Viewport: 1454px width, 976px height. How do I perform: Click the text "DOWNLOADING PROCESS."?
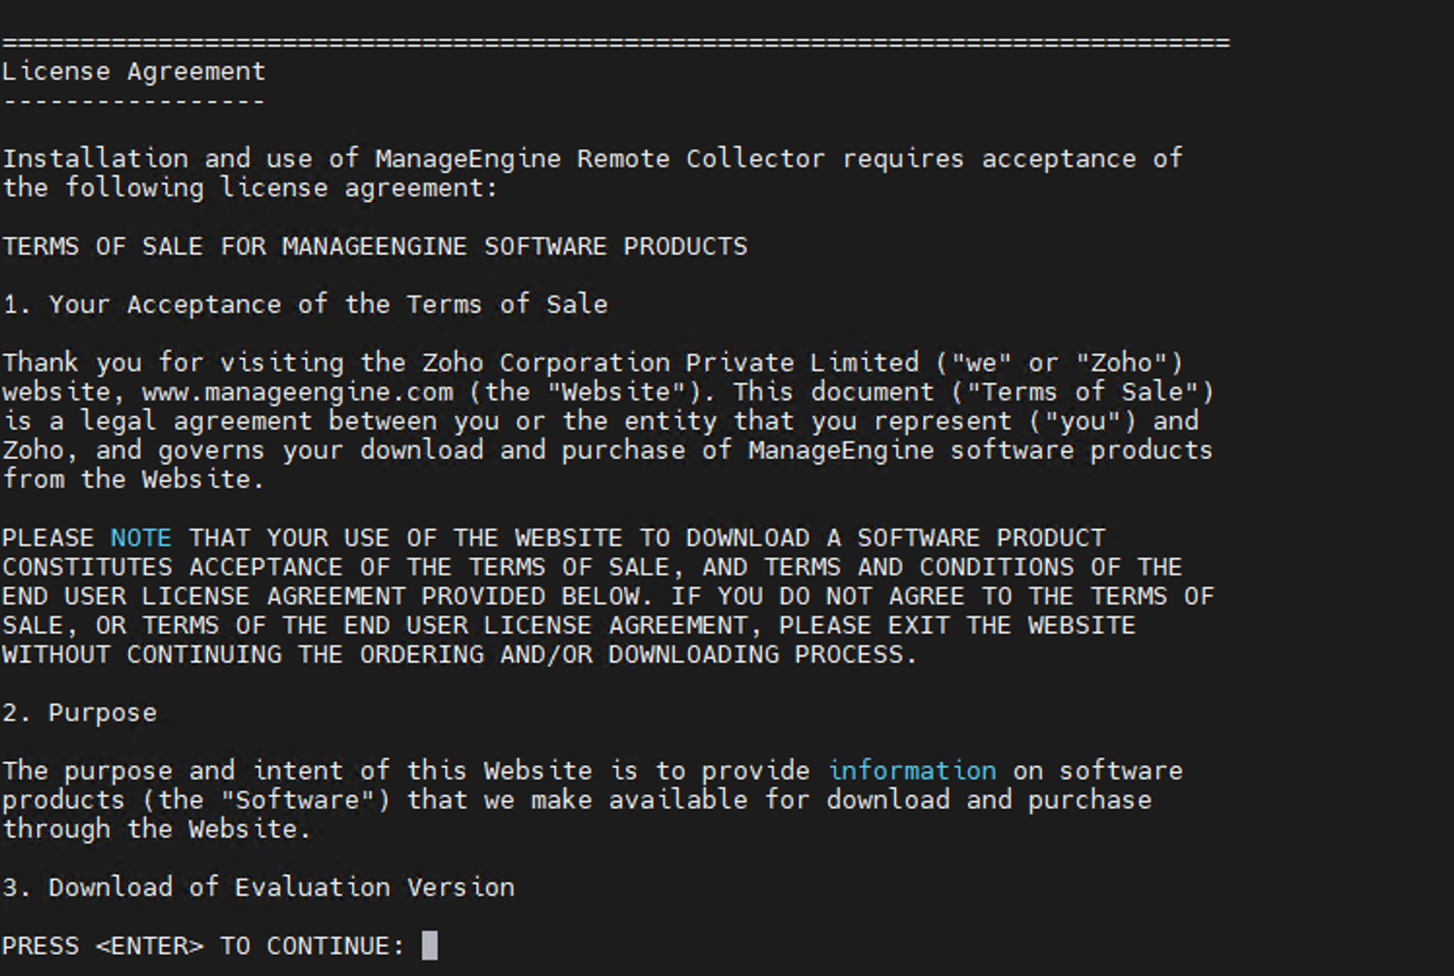[x=762, y=654]
